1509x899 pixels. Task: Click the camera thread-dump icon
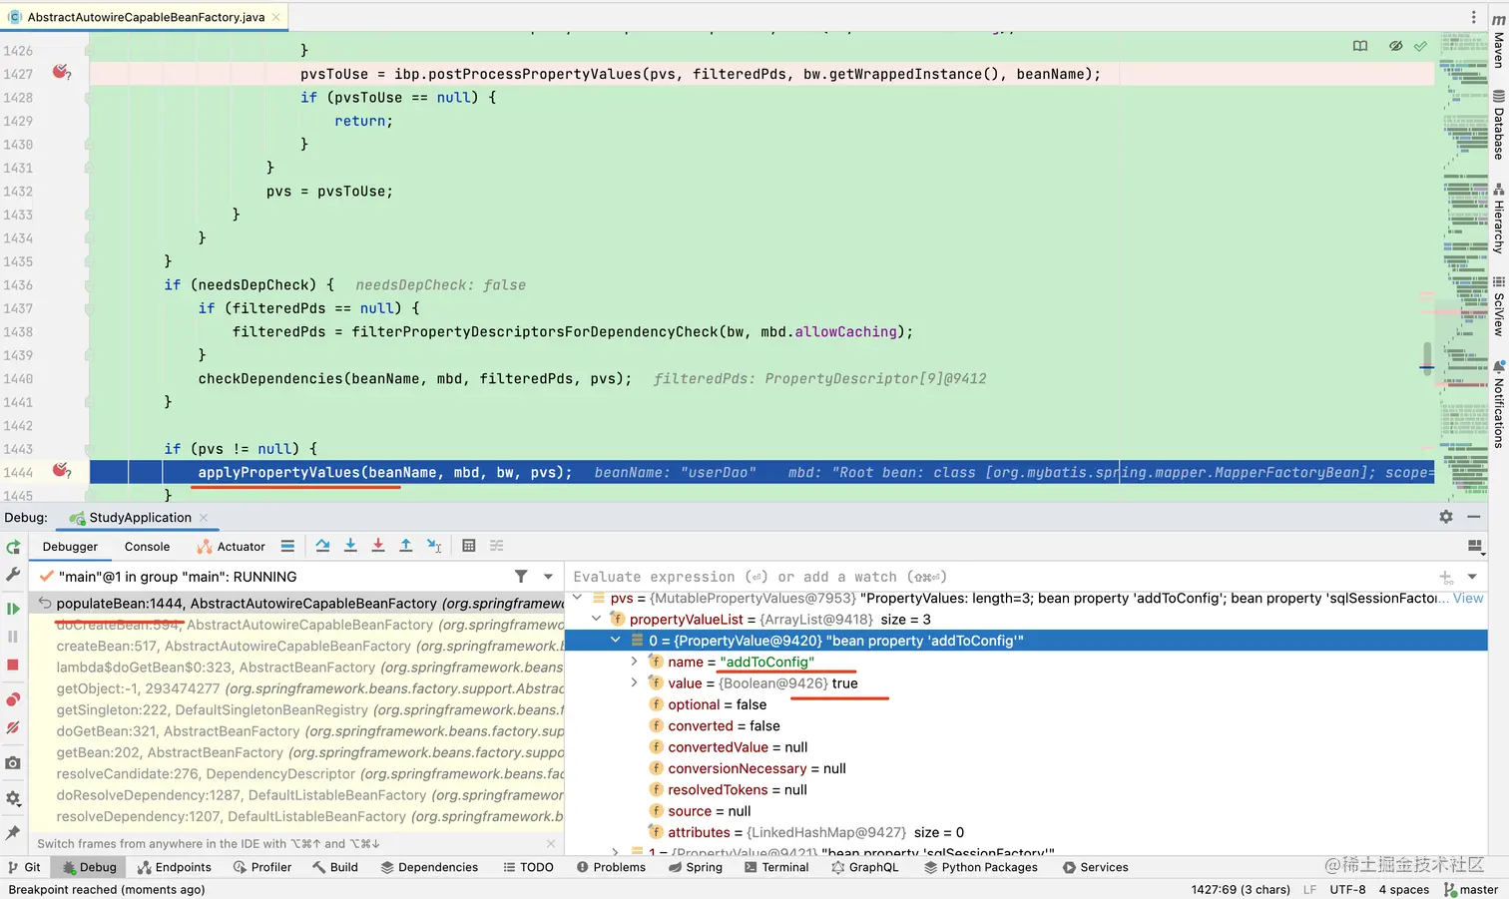(x=13, y=763)
